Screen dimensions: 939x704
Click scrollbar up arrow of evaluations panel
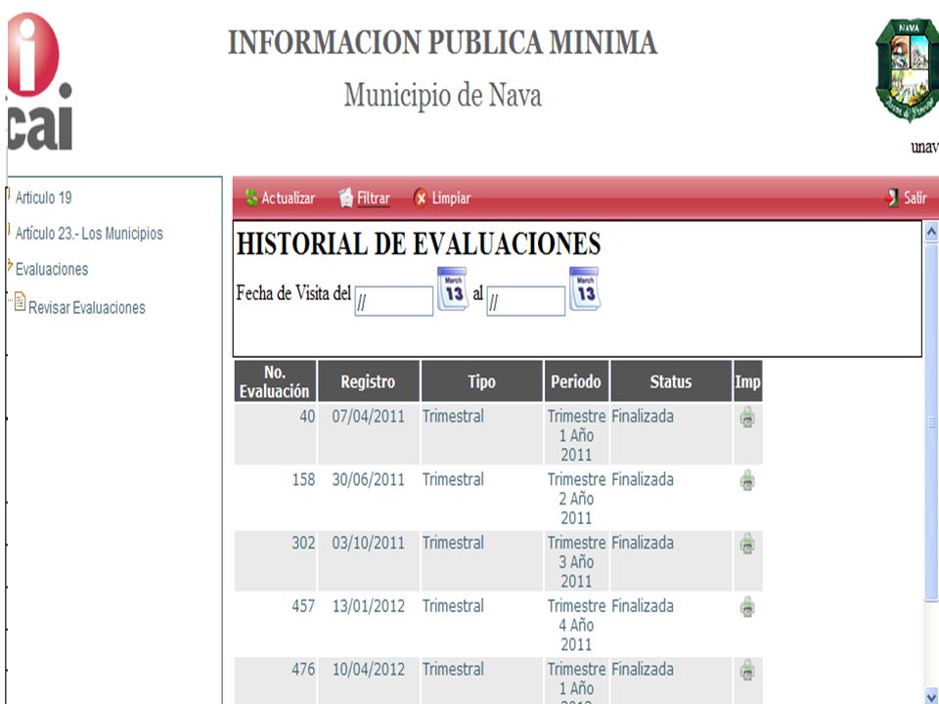click(x=931, y=232)
